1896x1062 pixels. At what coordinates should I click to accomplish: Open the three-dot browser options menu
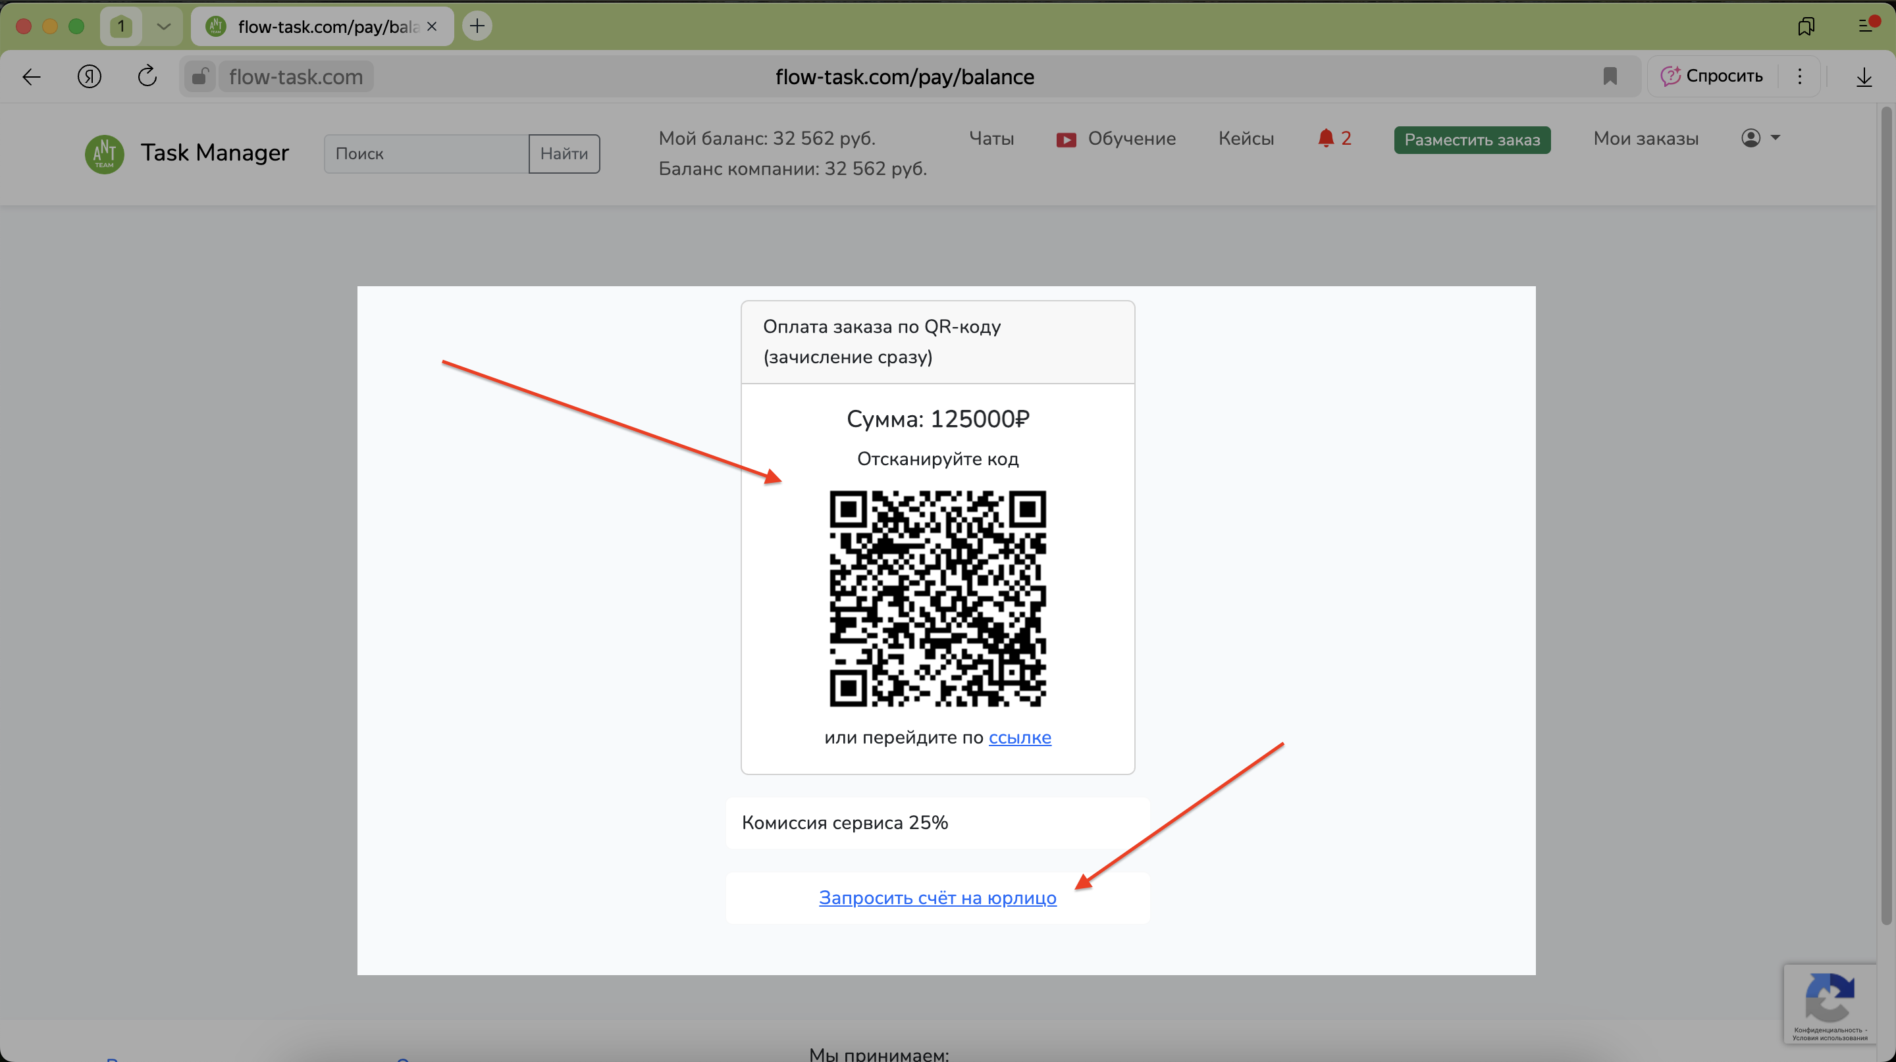(x=1800, y=76)
